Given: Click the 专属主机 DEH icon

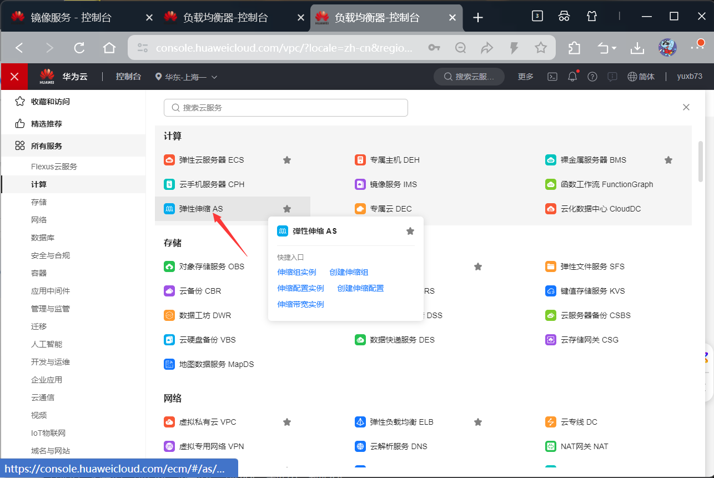Looking at the screenshot, I should 360,160.
